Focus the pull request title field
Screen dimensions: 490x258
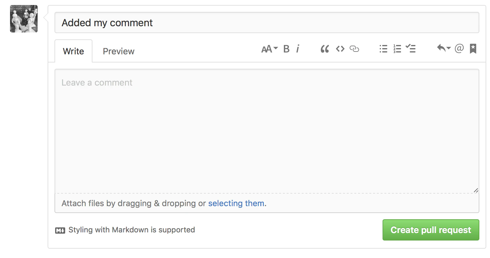tap(267, 22)
